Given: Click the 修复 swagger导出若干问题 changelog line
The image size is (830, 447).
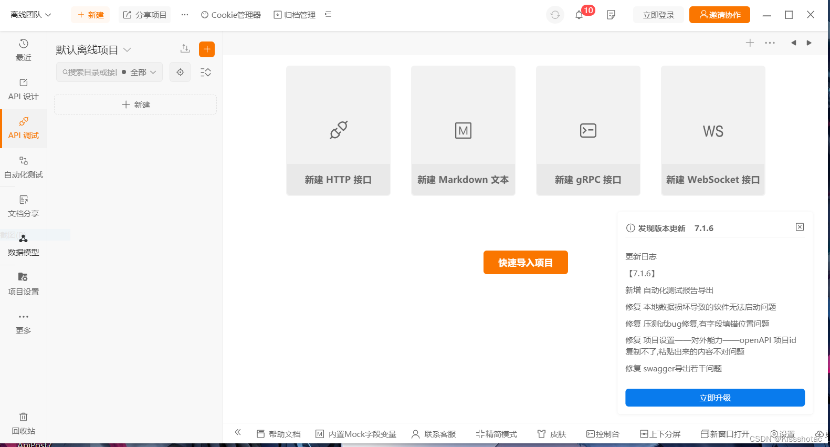Looking at the screenshot, I should pyautogui.click(x=674, y=368).
